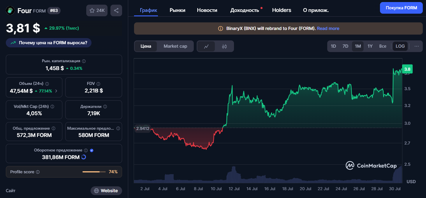Open info icon next to Объем (24ч)
Screen dimensions: 426x198
[47, 84]
